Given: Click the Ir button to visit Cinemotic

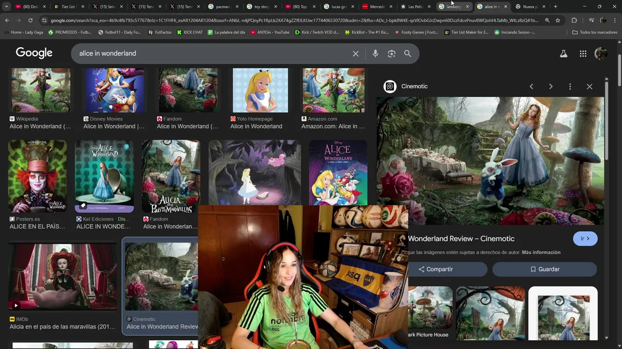Looking at the screenshot, I should tap(585, 239).
